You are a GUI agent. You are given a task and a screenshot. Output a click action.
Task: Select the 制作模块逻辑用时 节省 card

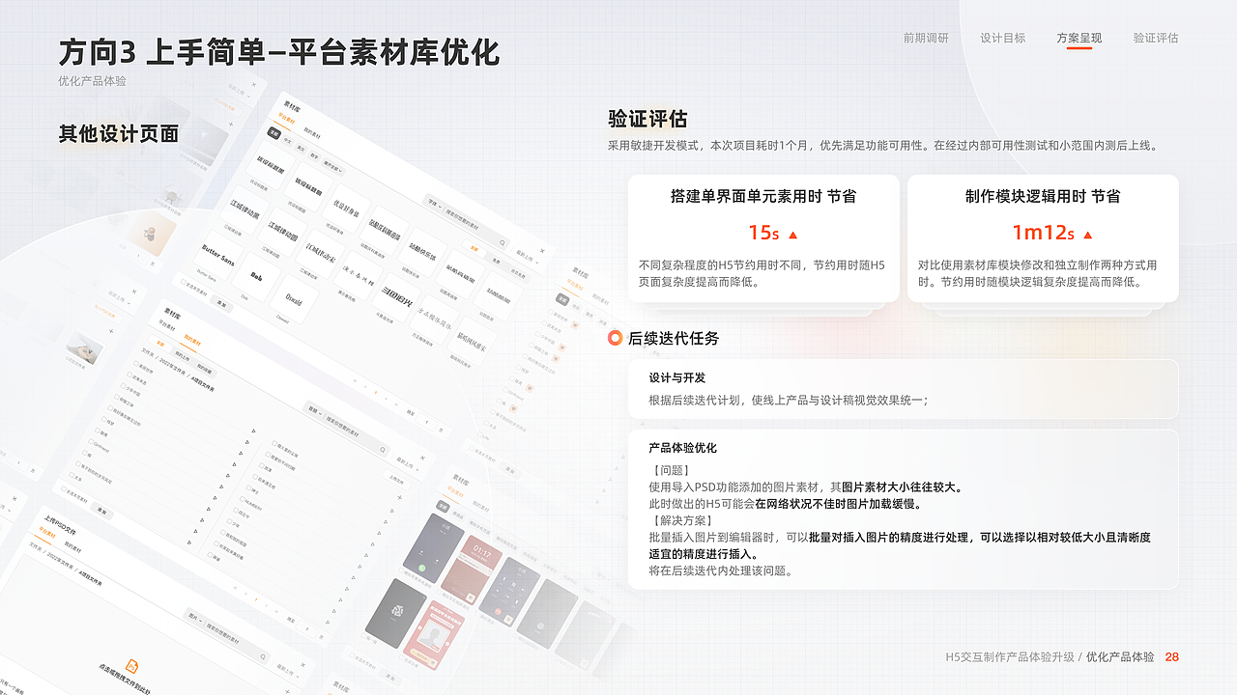tap(1043, 238)
